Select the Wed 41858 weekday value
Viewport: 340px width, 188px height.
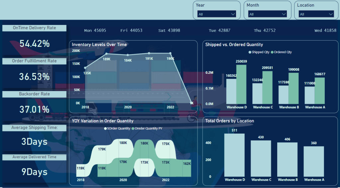coord(325,31)
